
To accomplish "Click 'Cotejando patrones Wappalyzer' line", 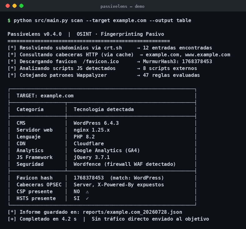I will 63,75.
